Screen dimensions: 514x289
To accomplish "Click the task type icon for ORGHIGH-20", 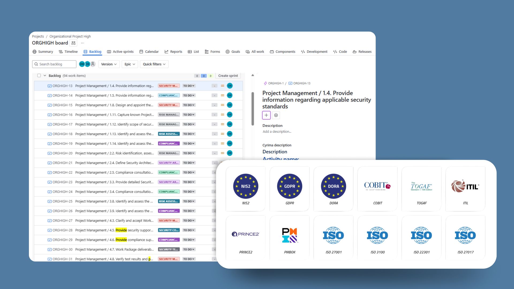I will tap(50, 153).
